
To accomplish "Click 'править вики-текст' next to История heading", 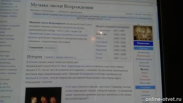I will (x=65, y=57).
